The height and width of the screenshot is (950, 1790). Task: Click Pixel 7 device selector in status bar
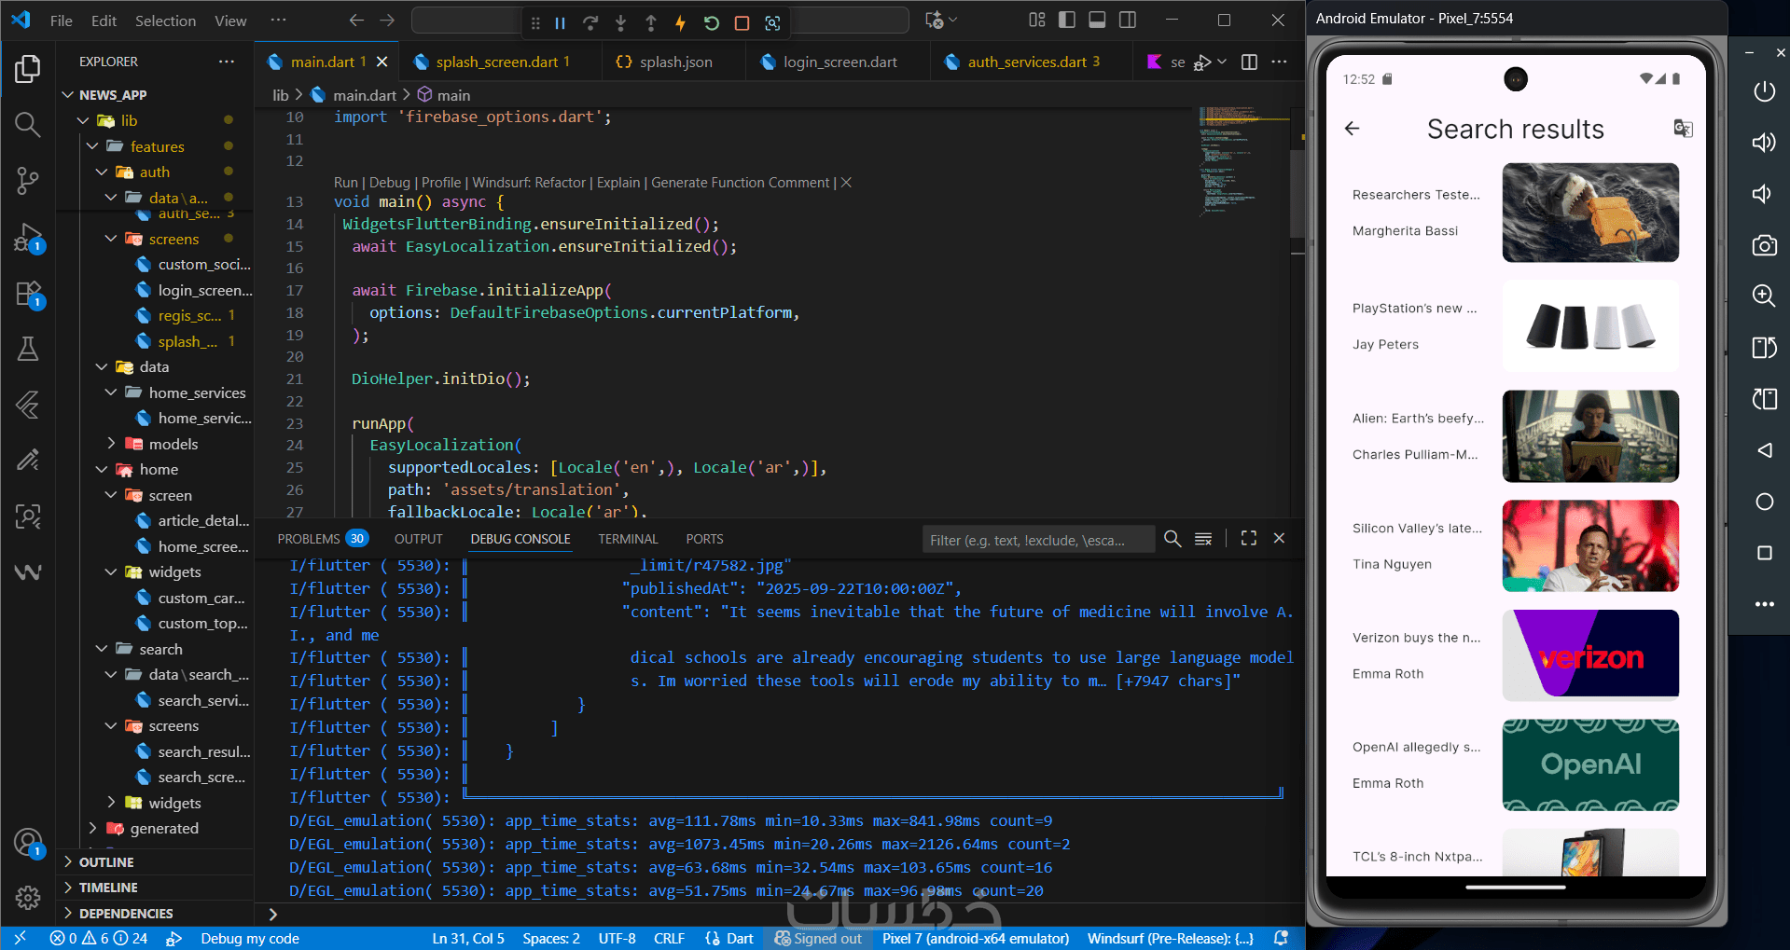(x=976, y=938)
